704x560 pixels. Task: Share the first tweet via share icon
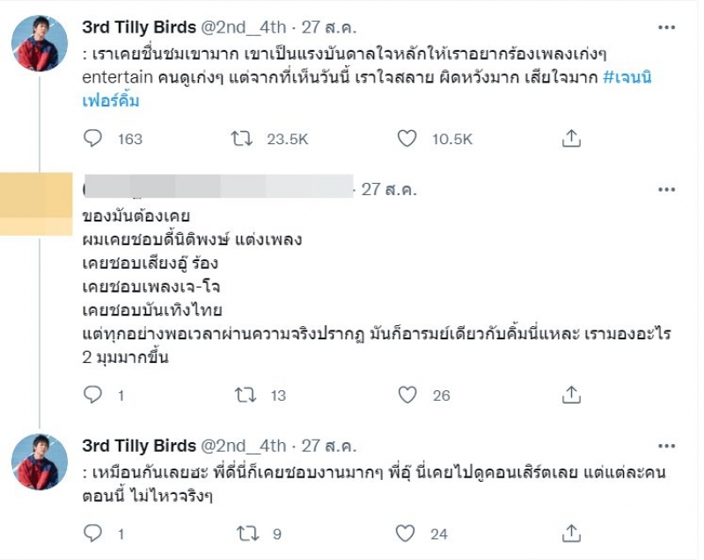[571, 139]
